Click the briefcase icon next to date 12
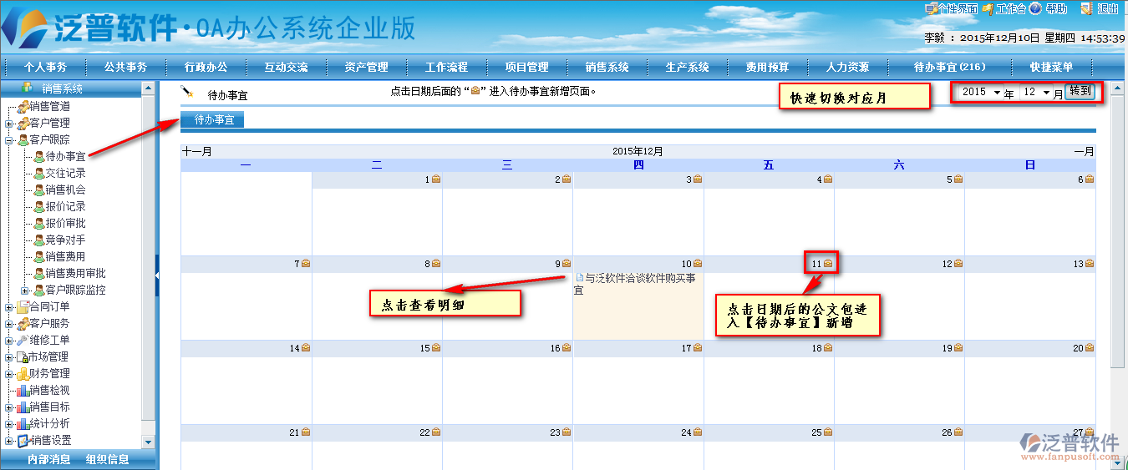1128x470 pixels. pos(958,264)
